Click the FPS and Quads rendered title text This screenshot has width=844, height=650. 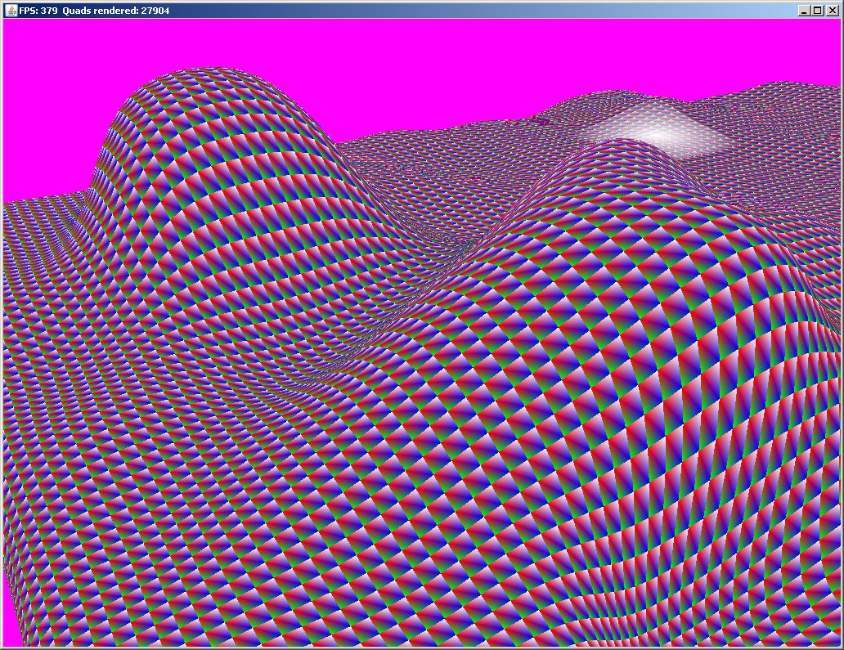coord(94,11)
